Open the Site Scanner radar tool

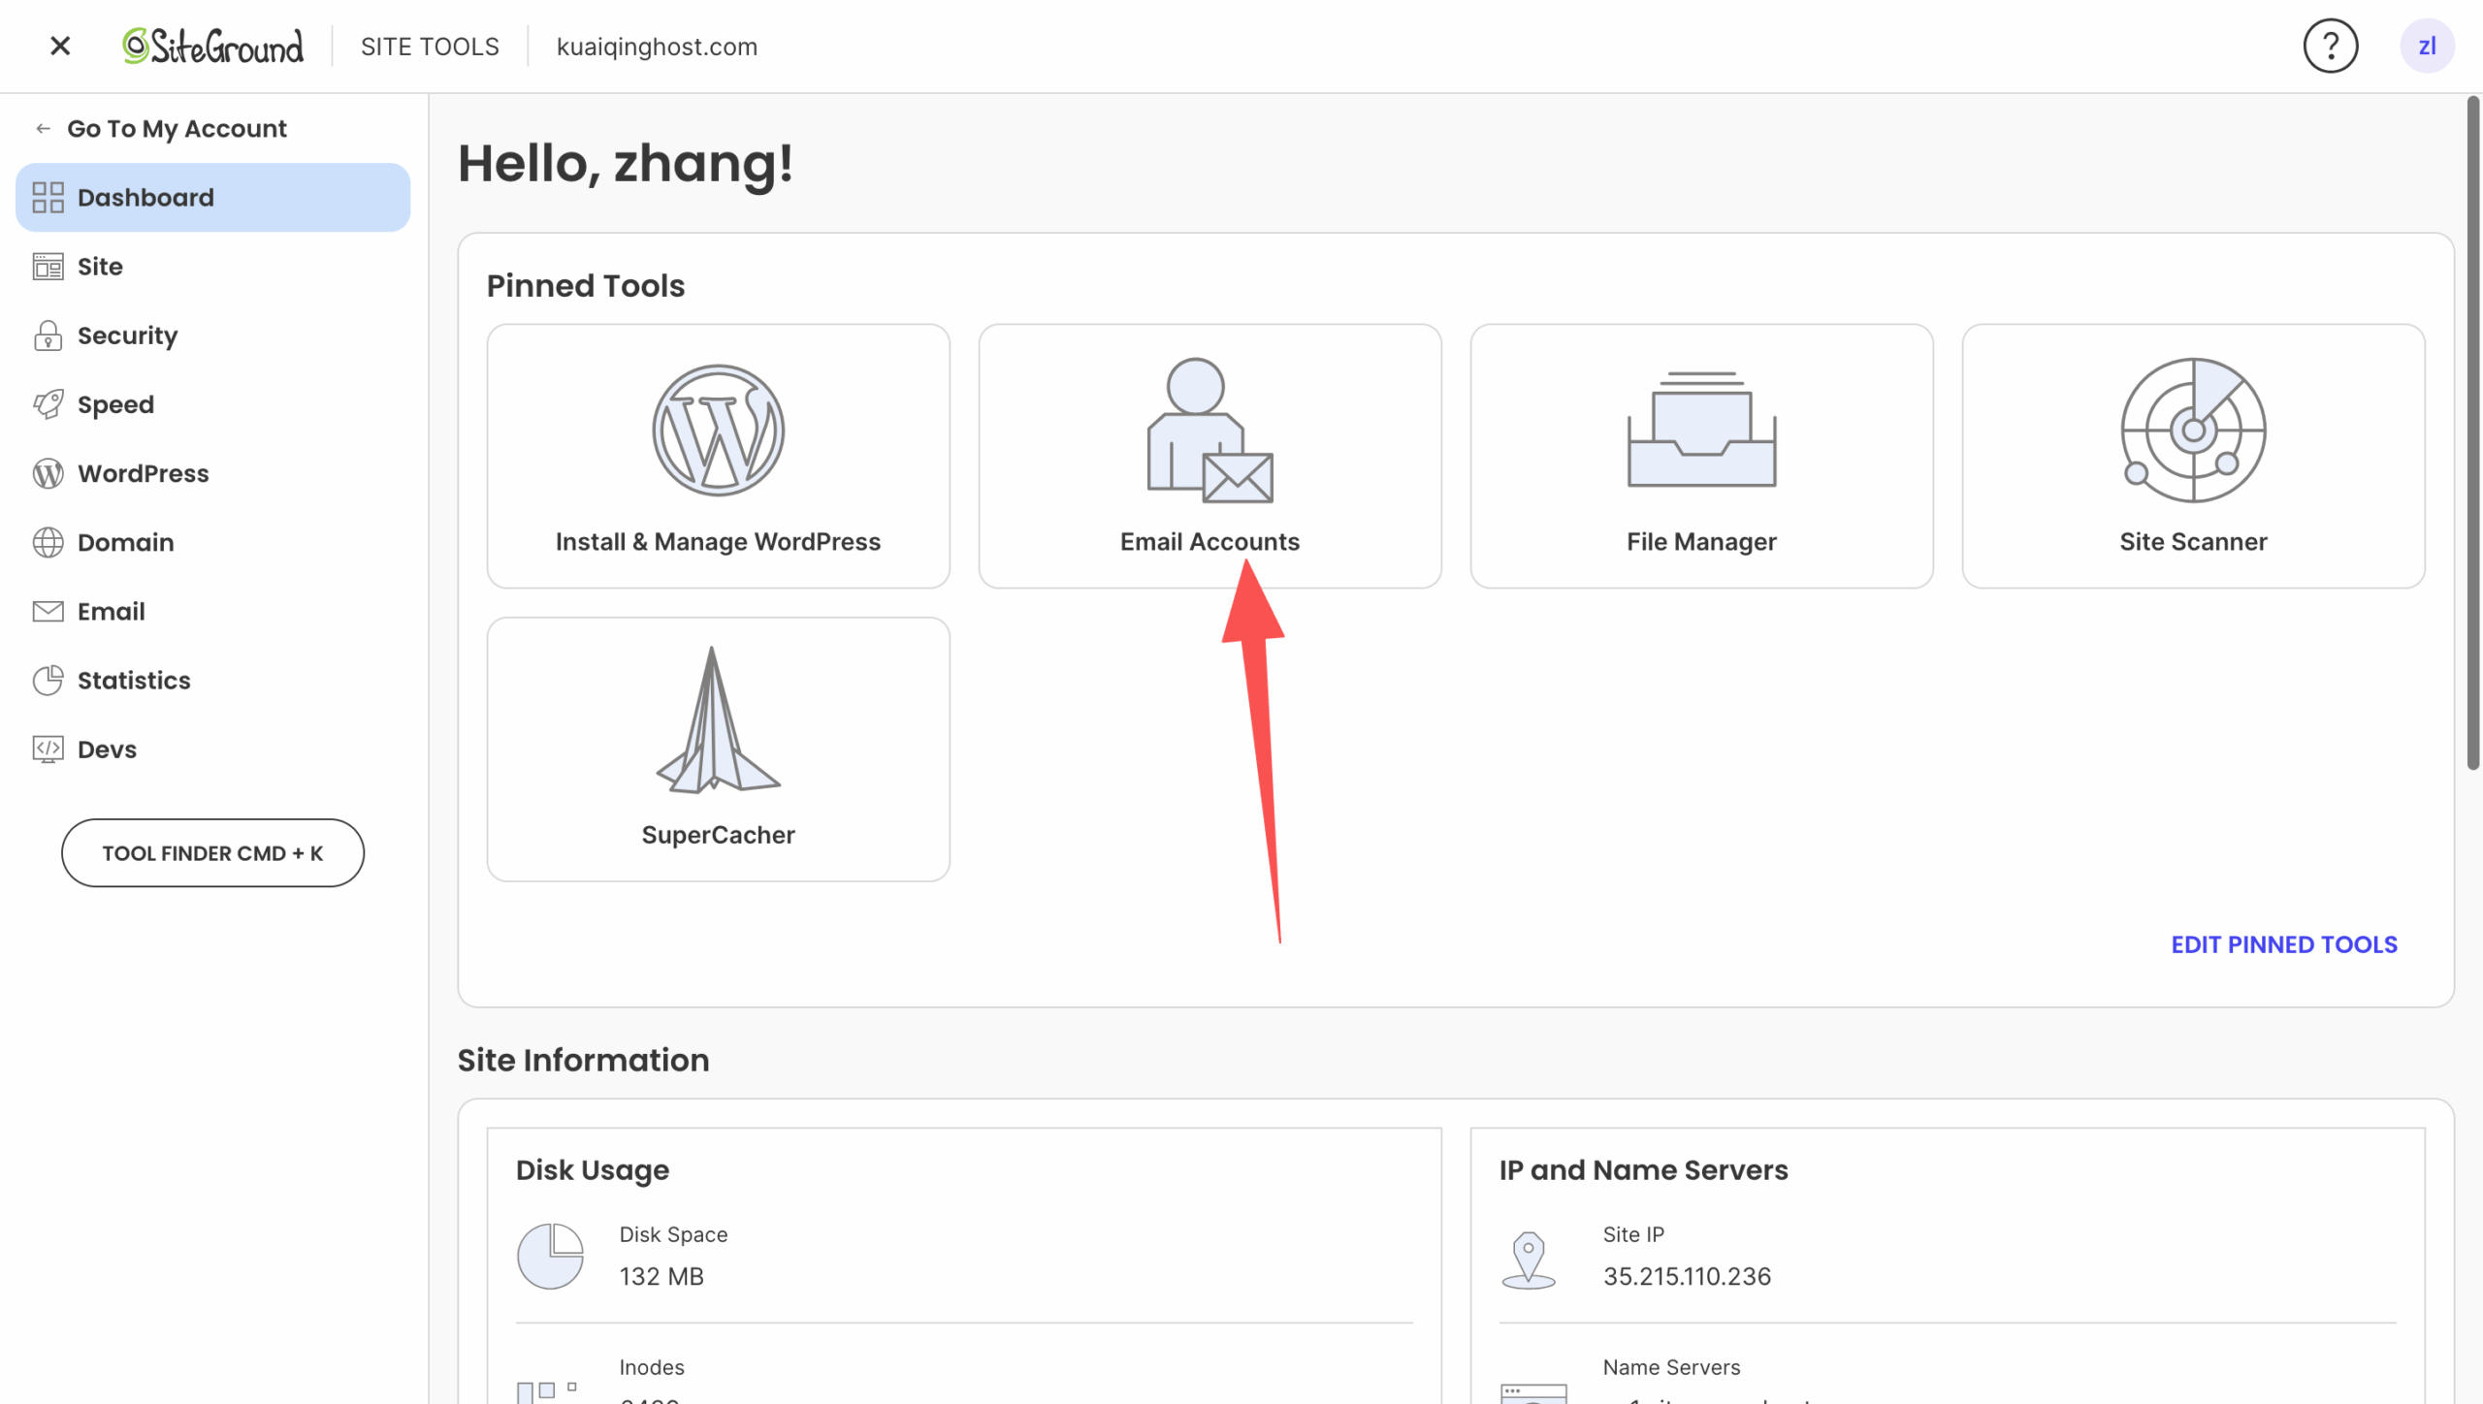pos(2192,456)
